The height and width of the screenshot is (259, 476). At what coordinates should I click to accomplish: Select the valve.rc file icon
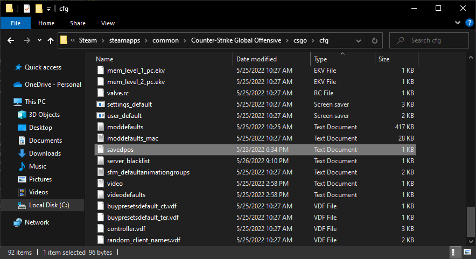[x=100, y=93]
